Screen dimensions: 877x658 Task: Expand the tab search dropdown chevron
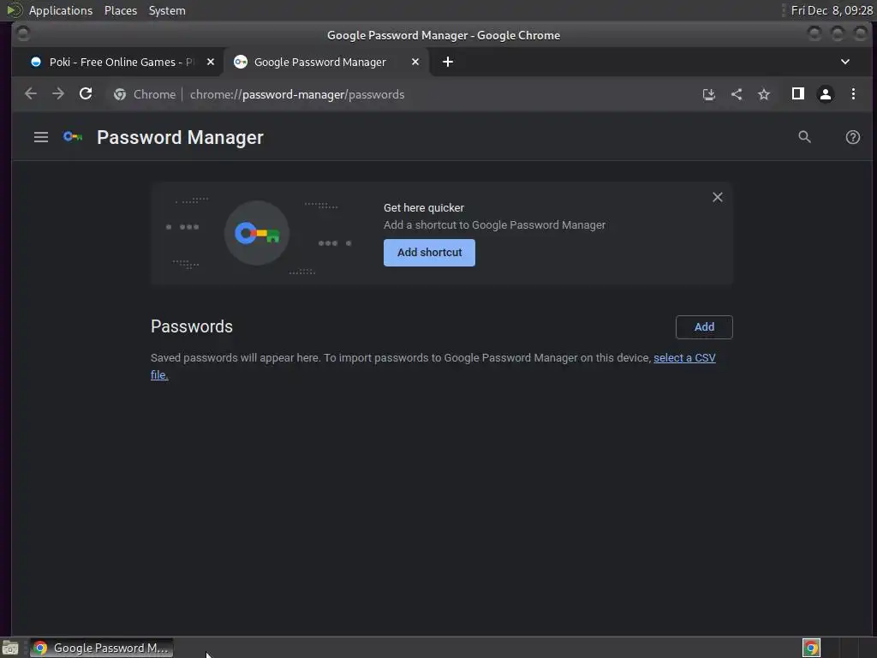coord(845,62)
